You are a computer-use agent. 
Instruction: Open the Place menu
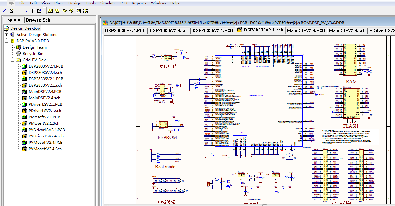point(59,3)
